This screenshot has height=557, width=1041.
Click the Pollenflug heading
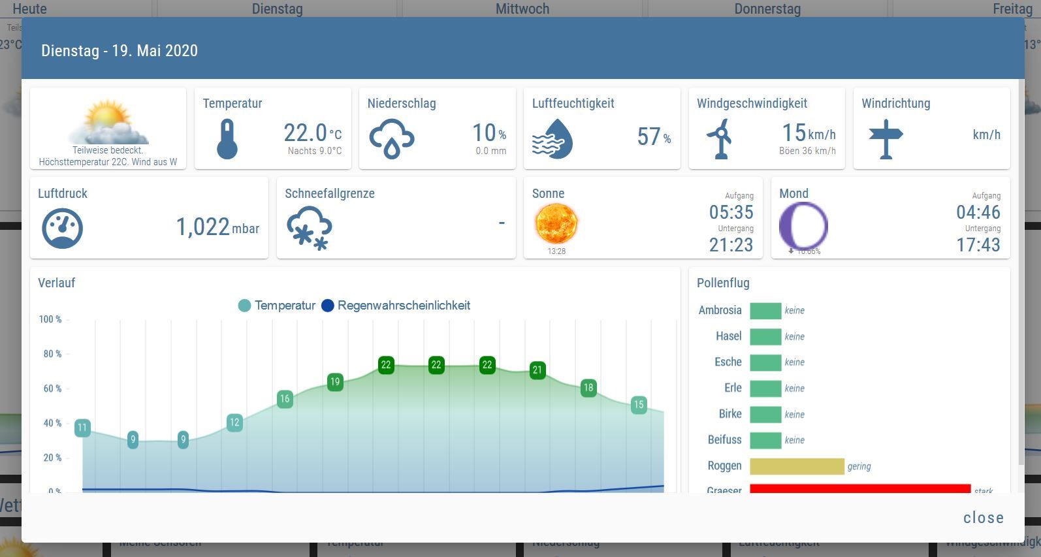click(723, 283)
